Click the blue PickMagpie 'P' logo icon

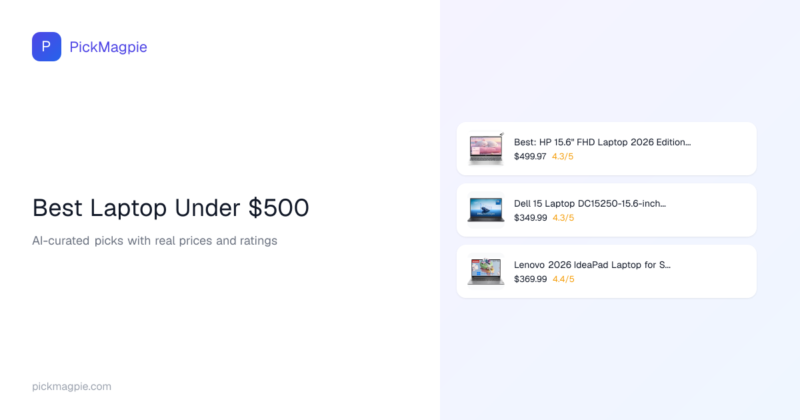click(47, 47)
